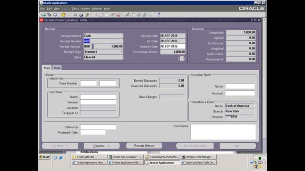
Task: Click the Apply button
Action: 238,146
